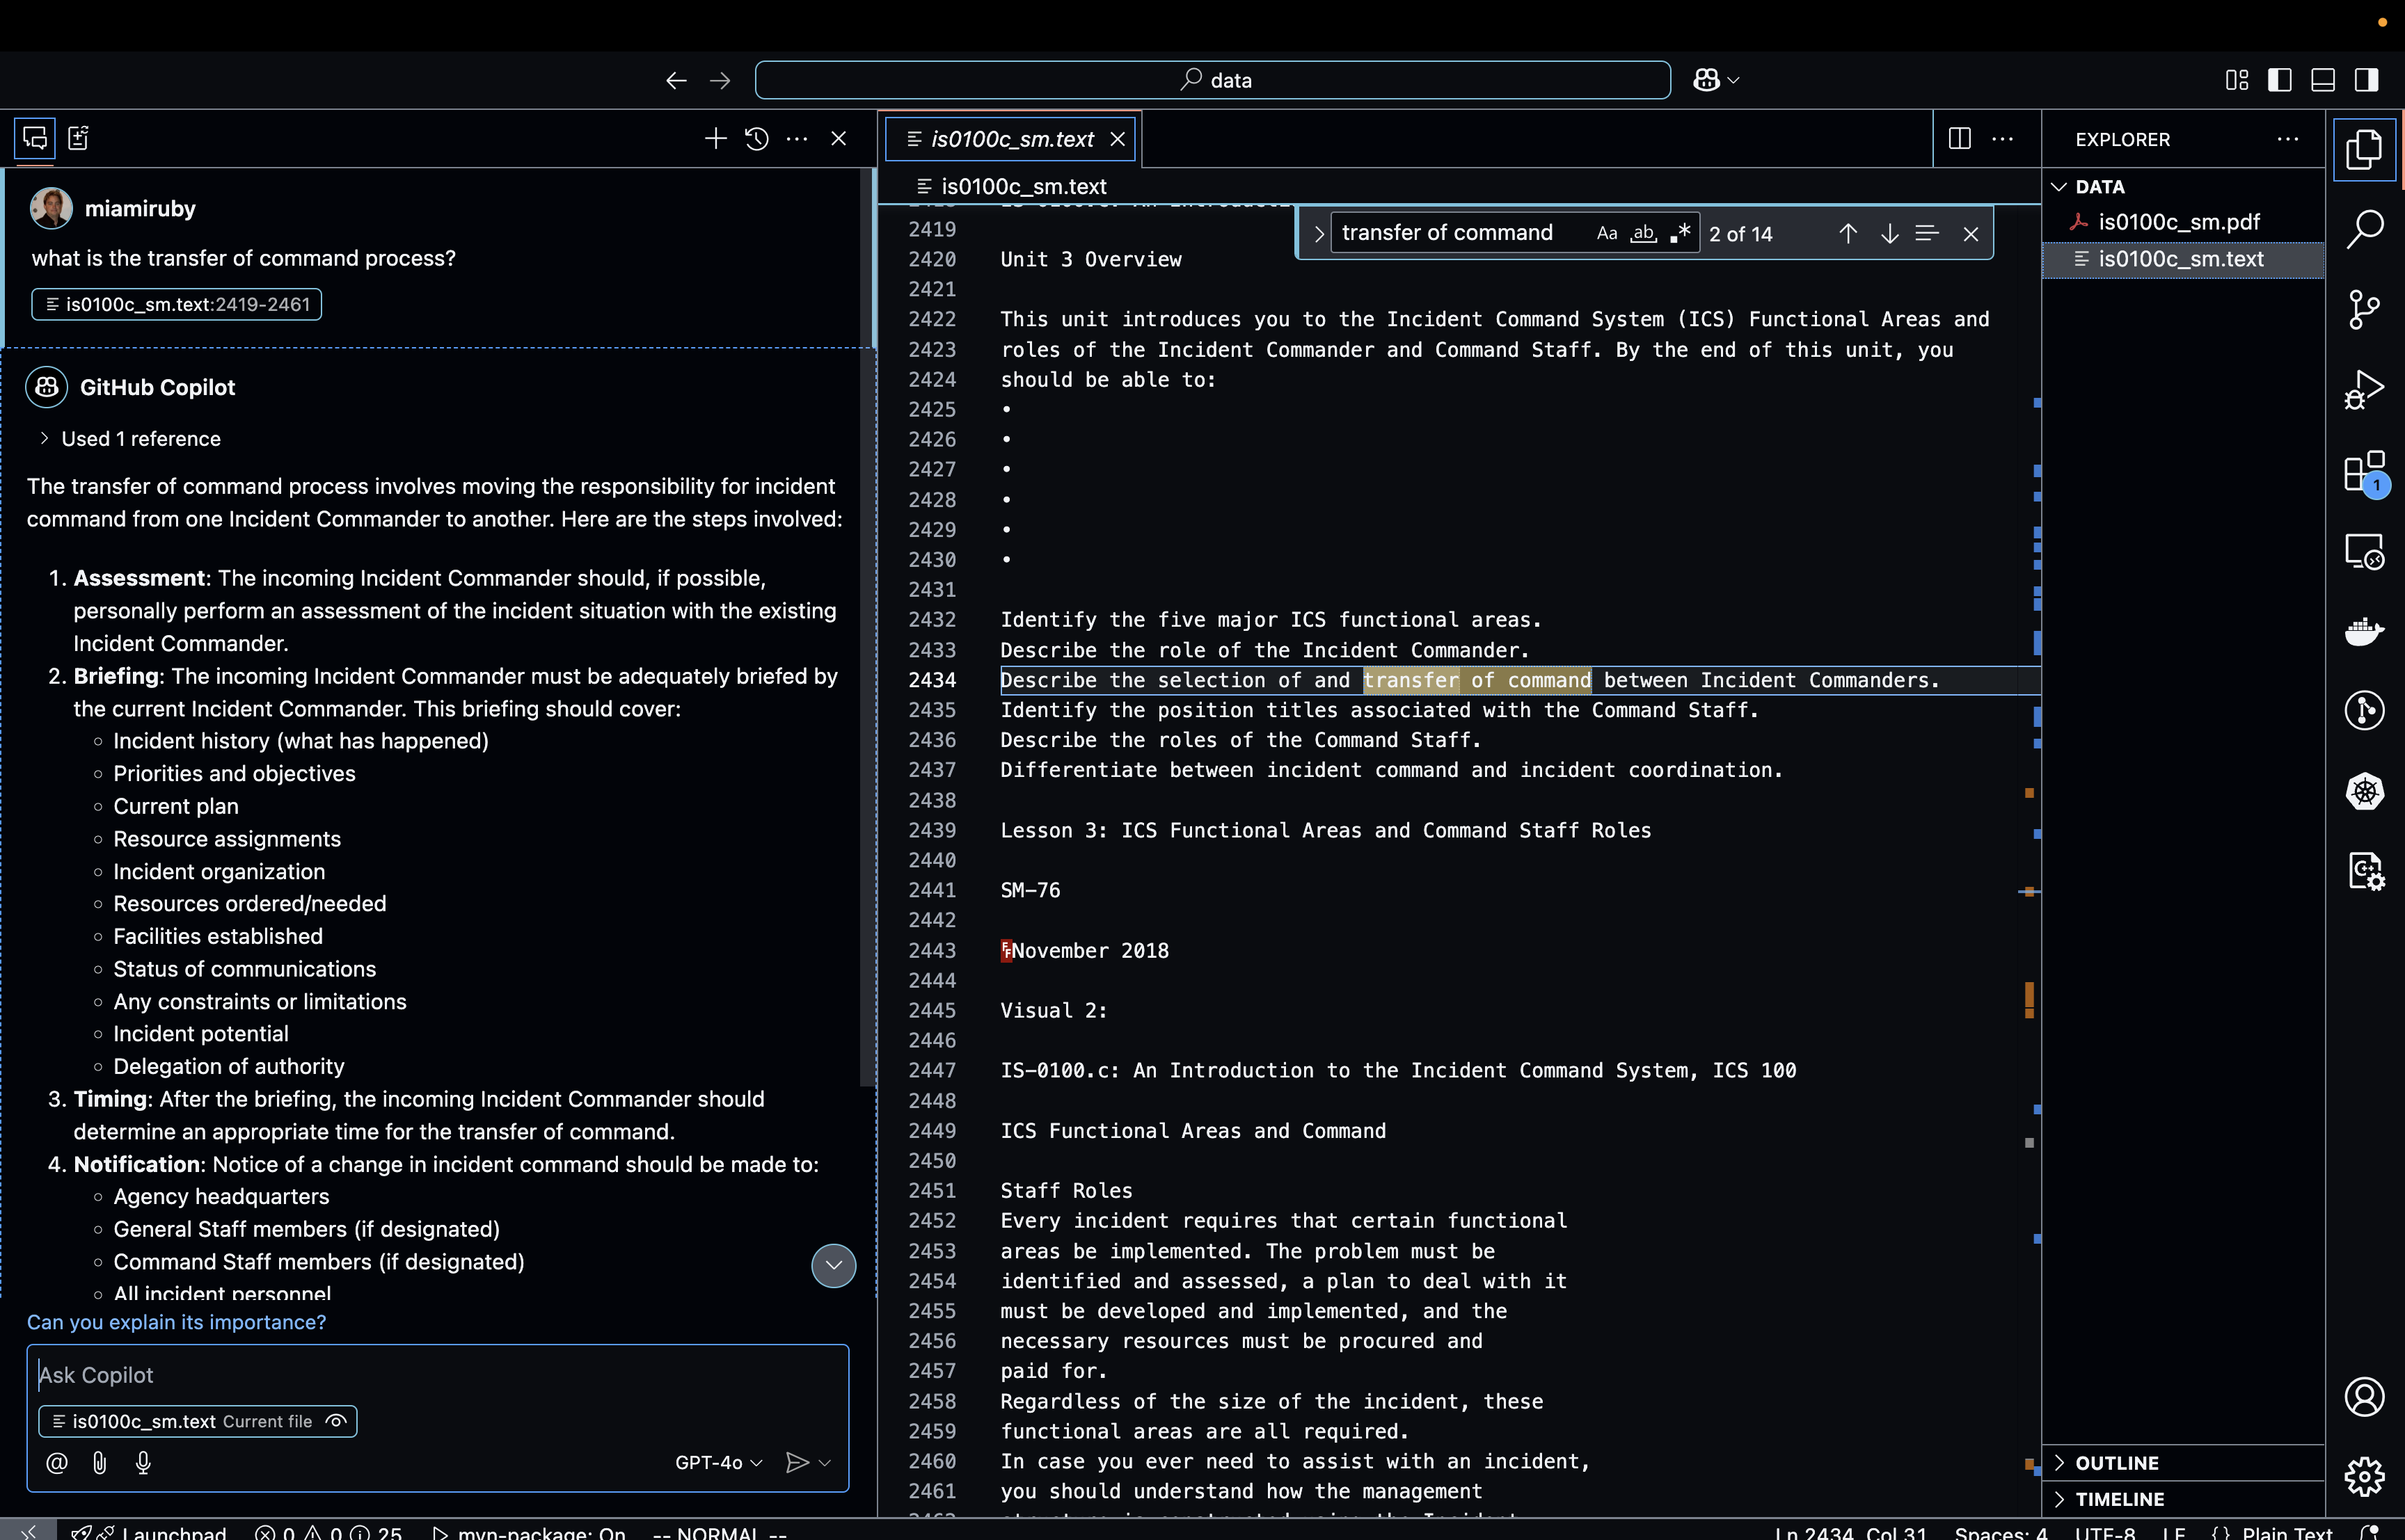Open the Docker sidebar view
The width and height of the screenshot is (2405, 1540).
(x=2364, y=631)
